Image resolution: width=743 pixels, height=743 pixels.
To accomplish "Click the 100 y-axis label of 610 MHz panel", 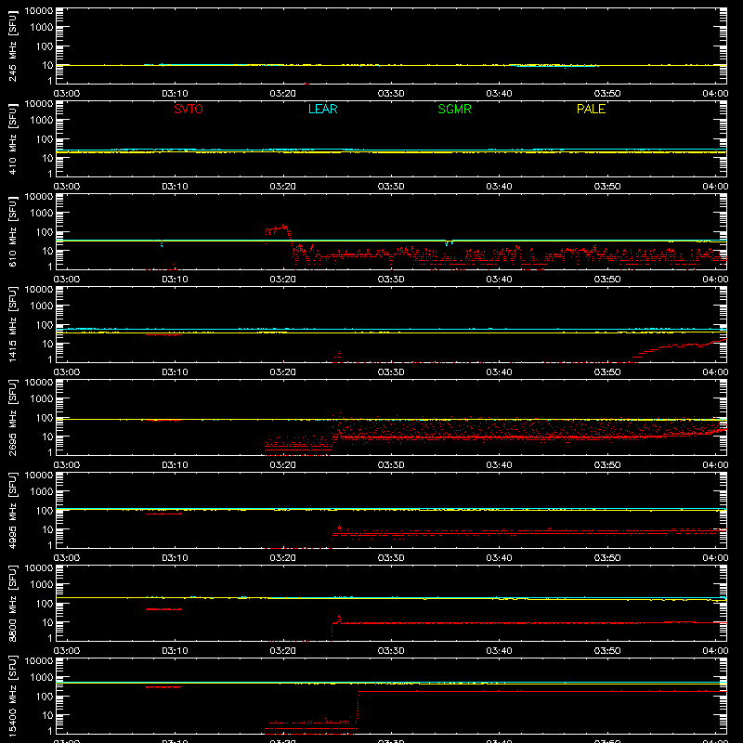I will pos(45,232).
